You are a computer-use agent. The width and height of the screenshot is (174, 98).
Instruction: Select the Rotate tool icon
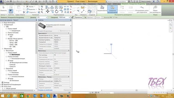[x=57, y=11]
